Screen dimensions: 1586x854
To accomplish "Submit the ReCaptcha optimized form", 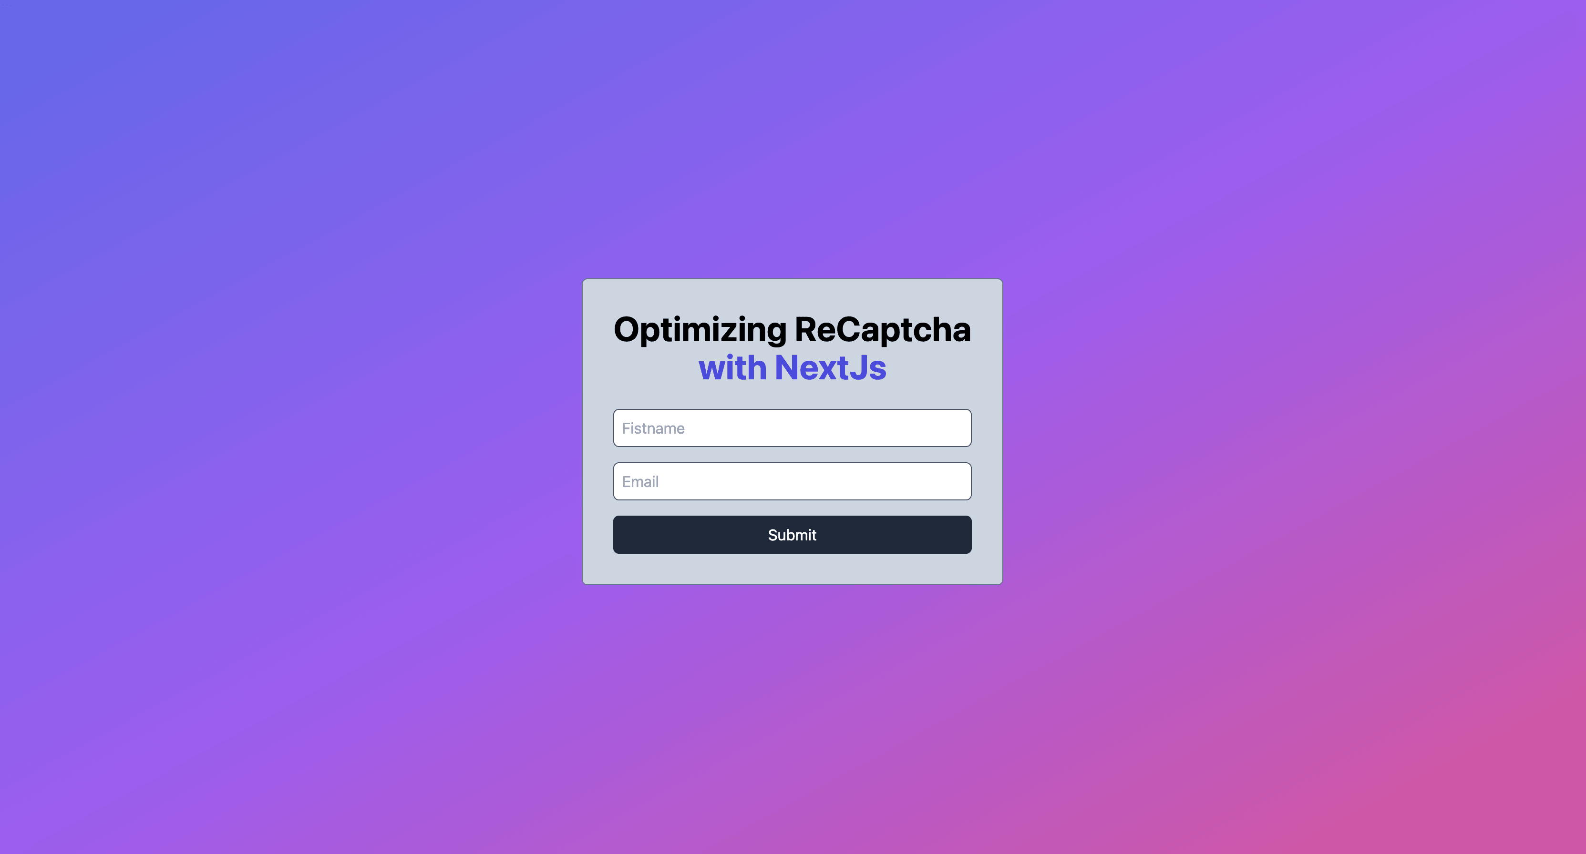I will coord(792,534).
